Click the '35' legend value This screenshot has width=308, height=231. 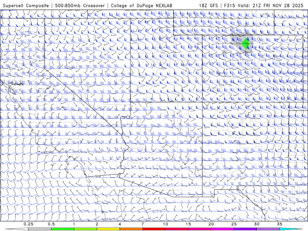click(280, 224)
